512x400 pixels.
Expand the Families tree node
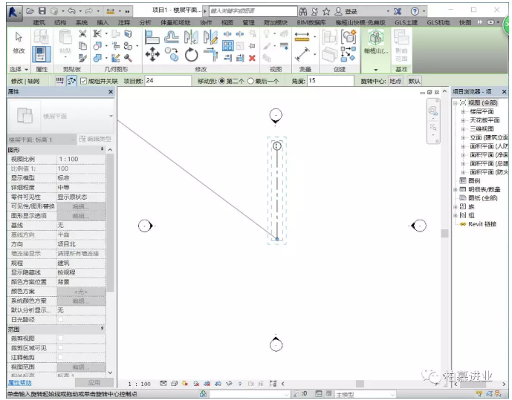pyautogui.click(x=456, y=207)
